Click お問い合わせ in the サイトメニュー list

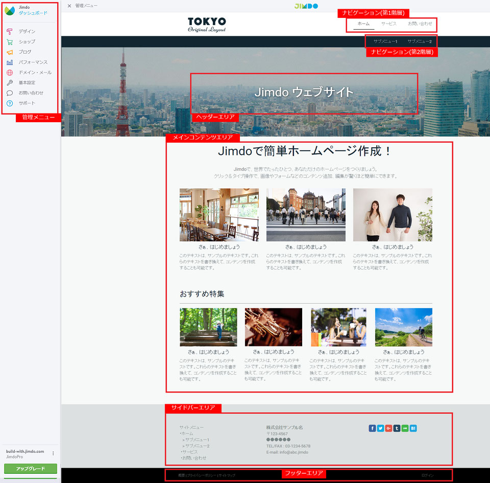pyautogui.click(x=194, y=458)
